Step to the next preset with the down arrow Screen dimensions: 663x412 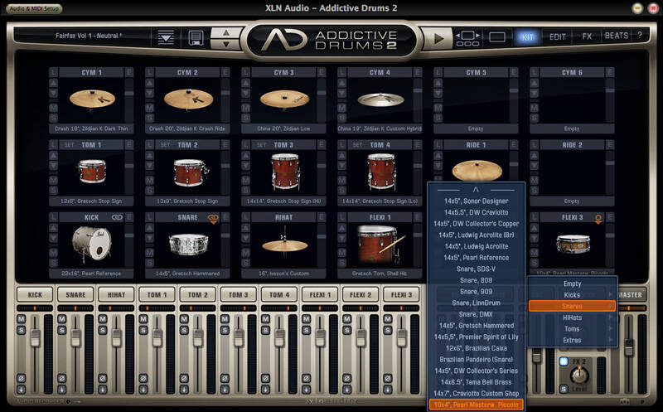226,44
